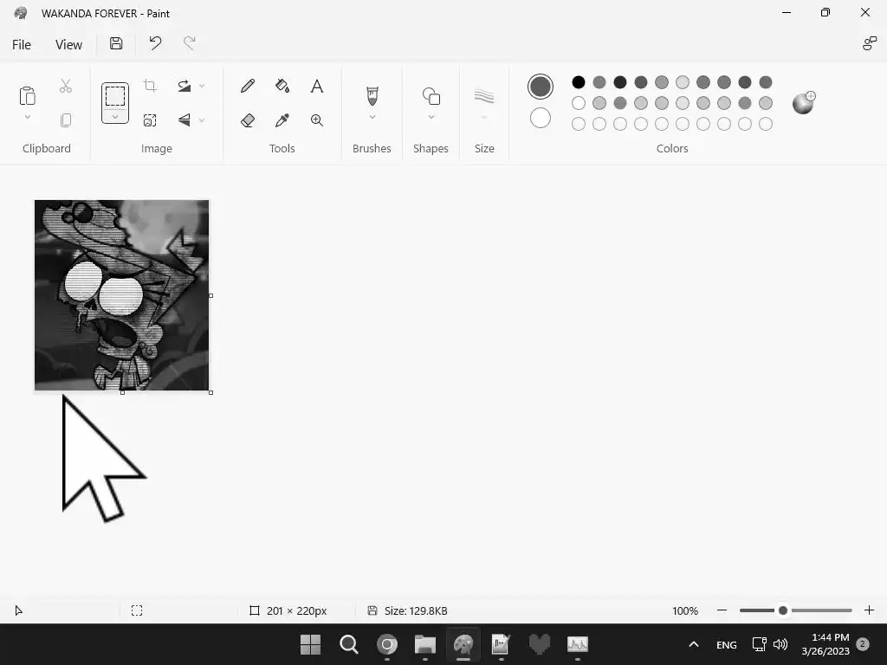Click the zoom slider handle
This screenshot has width=887, height=665.
point(783,610)
